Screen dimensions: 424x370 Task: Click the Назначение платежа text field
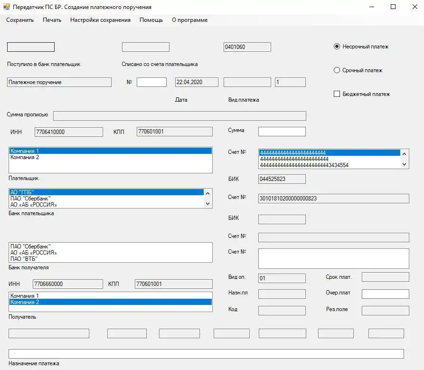(x=206, y=354)
